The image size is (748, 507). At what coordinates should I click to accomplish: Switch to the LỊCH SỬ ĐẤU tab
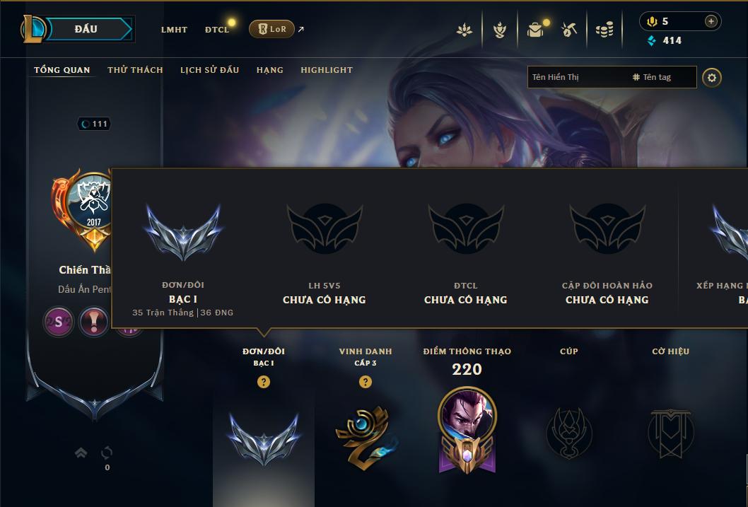(209, 70)
